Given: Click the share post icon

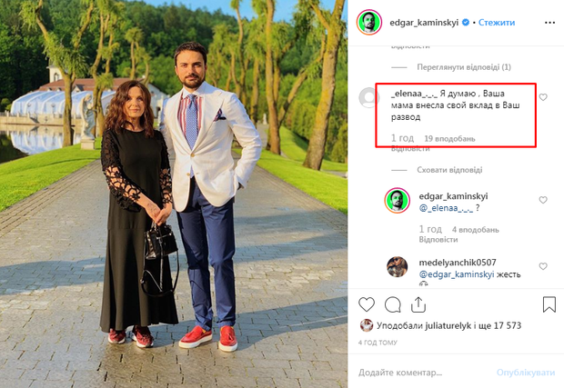Looking at the screenshot, I should 419,304.
